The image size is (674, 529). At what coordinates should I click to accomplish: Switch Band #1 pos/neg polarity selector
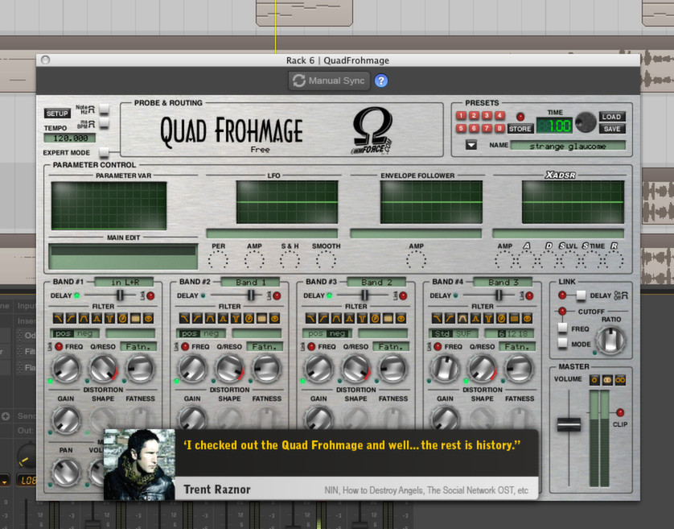pos(75,333)
